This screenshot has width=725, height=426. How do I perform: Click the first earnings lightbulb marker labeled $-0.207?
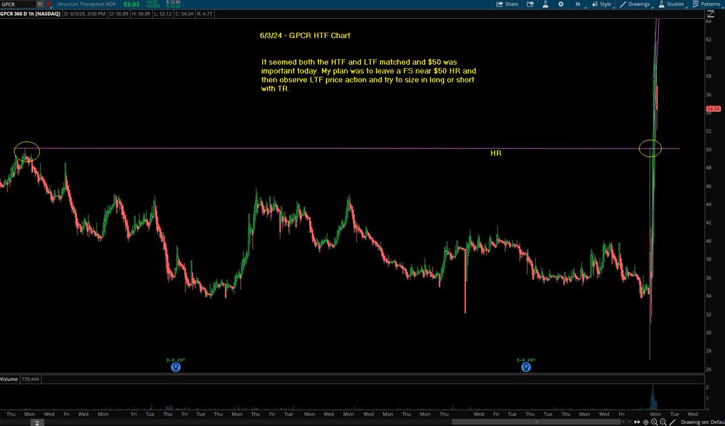pos(176,366)
